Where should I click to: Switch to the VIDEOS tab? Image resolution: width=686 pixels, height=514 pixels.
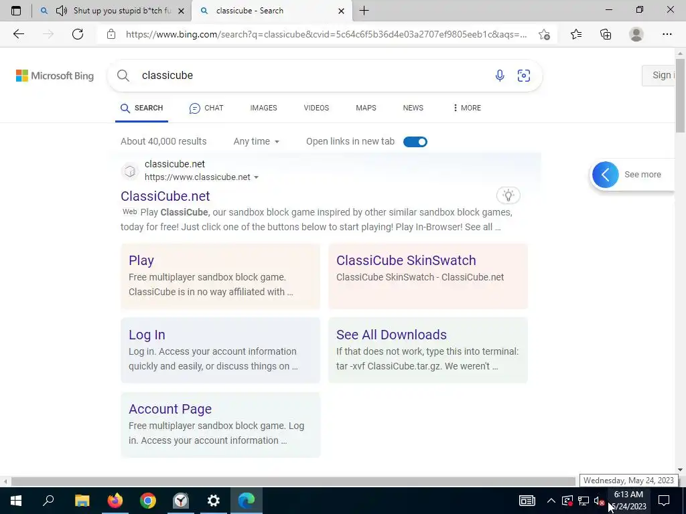pos(316,108)
